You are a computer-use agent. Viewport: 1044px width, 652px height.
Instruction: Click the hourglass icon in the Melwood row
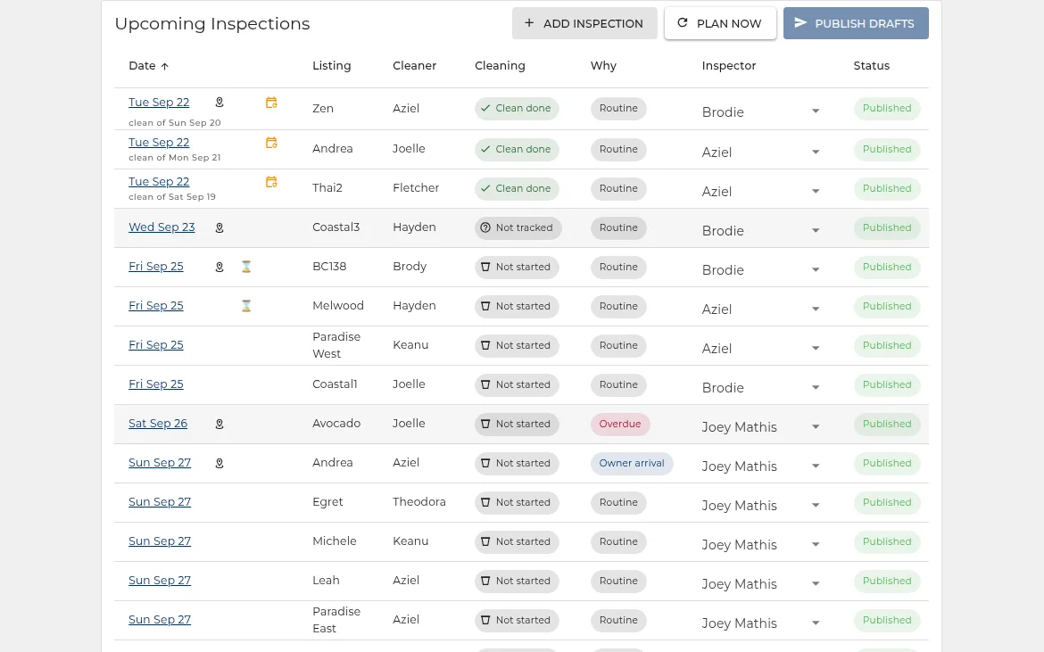point(246,306)
